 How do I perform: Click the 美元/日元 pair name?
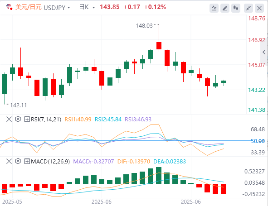(29, 7)
